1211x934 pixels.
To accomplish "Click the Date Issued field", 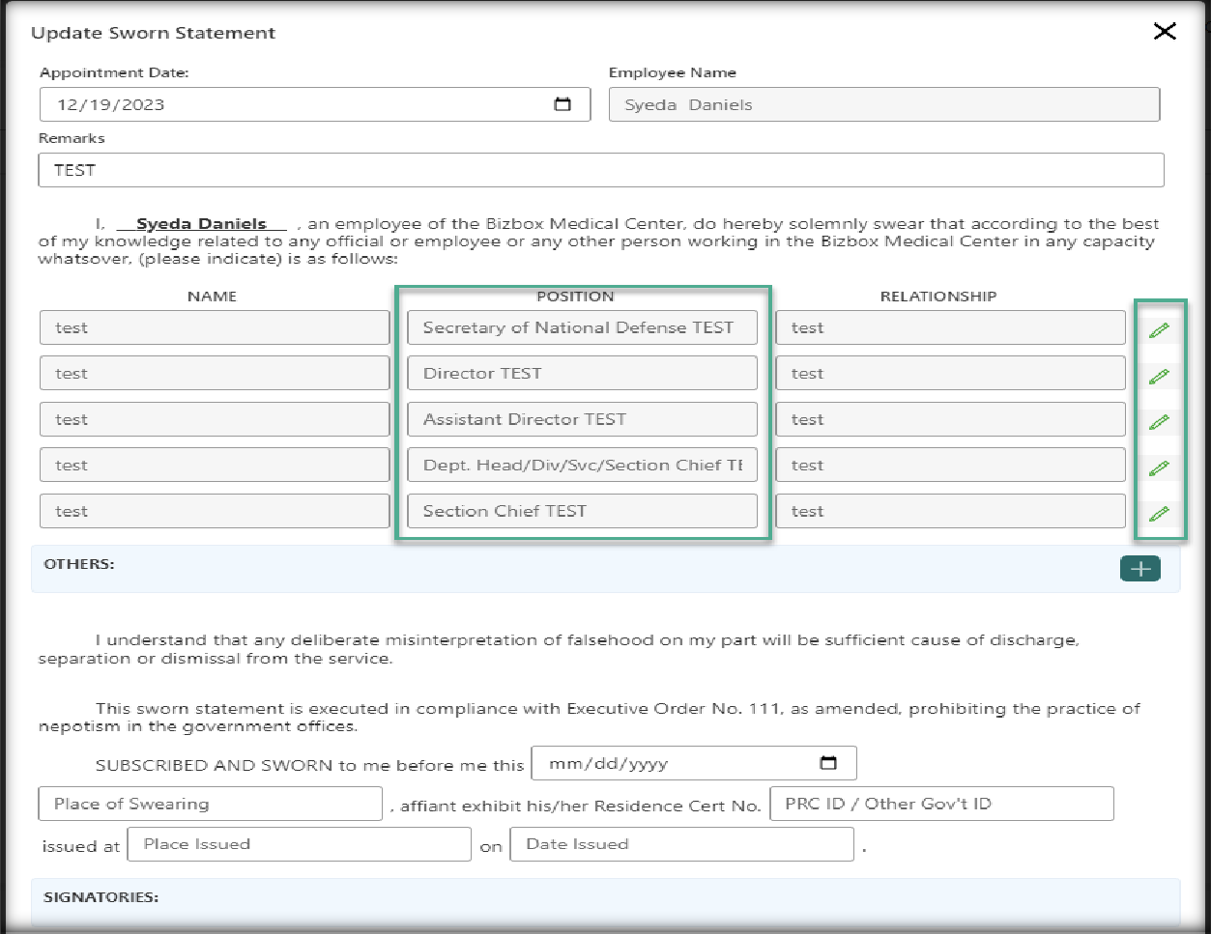I will [681, 844].
